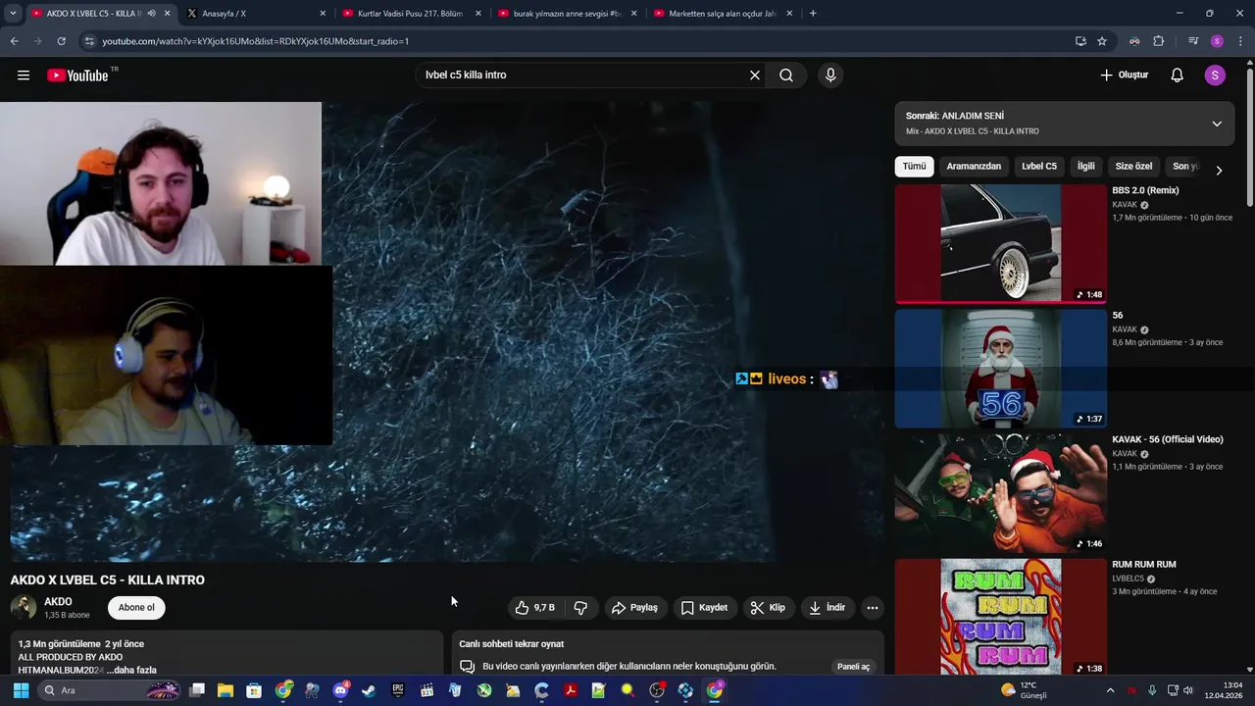Mute the playing AKDO X LVBEL C5 tab
This screenshot has height=706, width=1255.
click(x=151, y=14)
